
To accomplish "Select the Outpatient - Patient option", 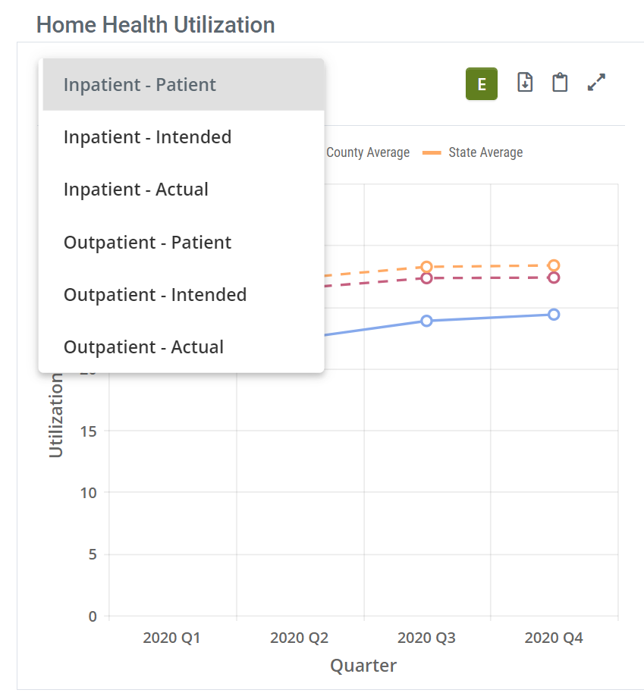I will 146,242.
